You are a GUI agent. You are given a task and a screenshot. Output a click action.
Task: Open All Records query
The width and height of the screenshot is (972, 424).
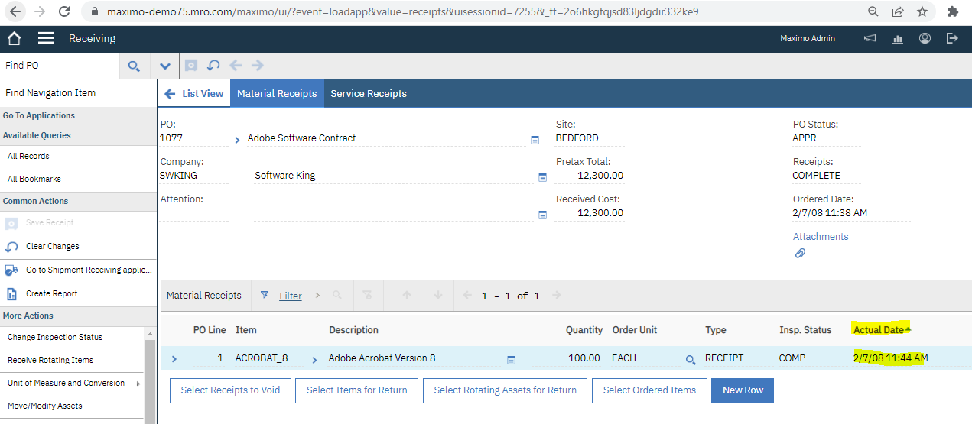[28, 156]
